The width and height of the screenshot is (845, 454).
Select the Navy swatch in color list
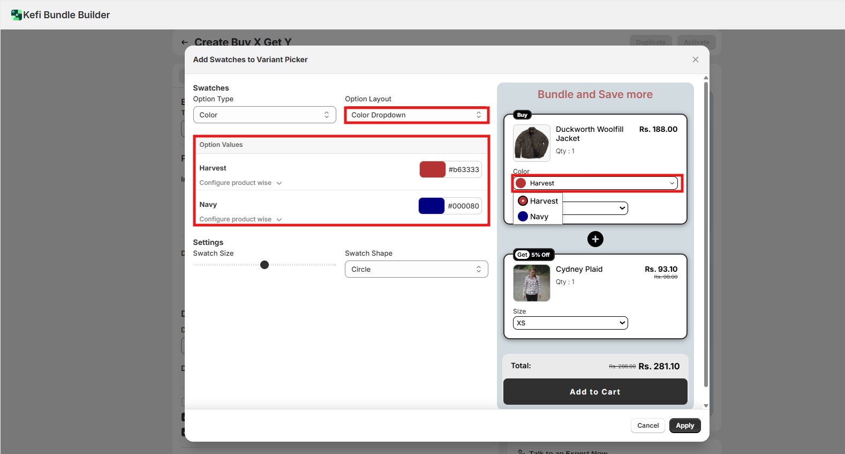[x=533, y=217]
